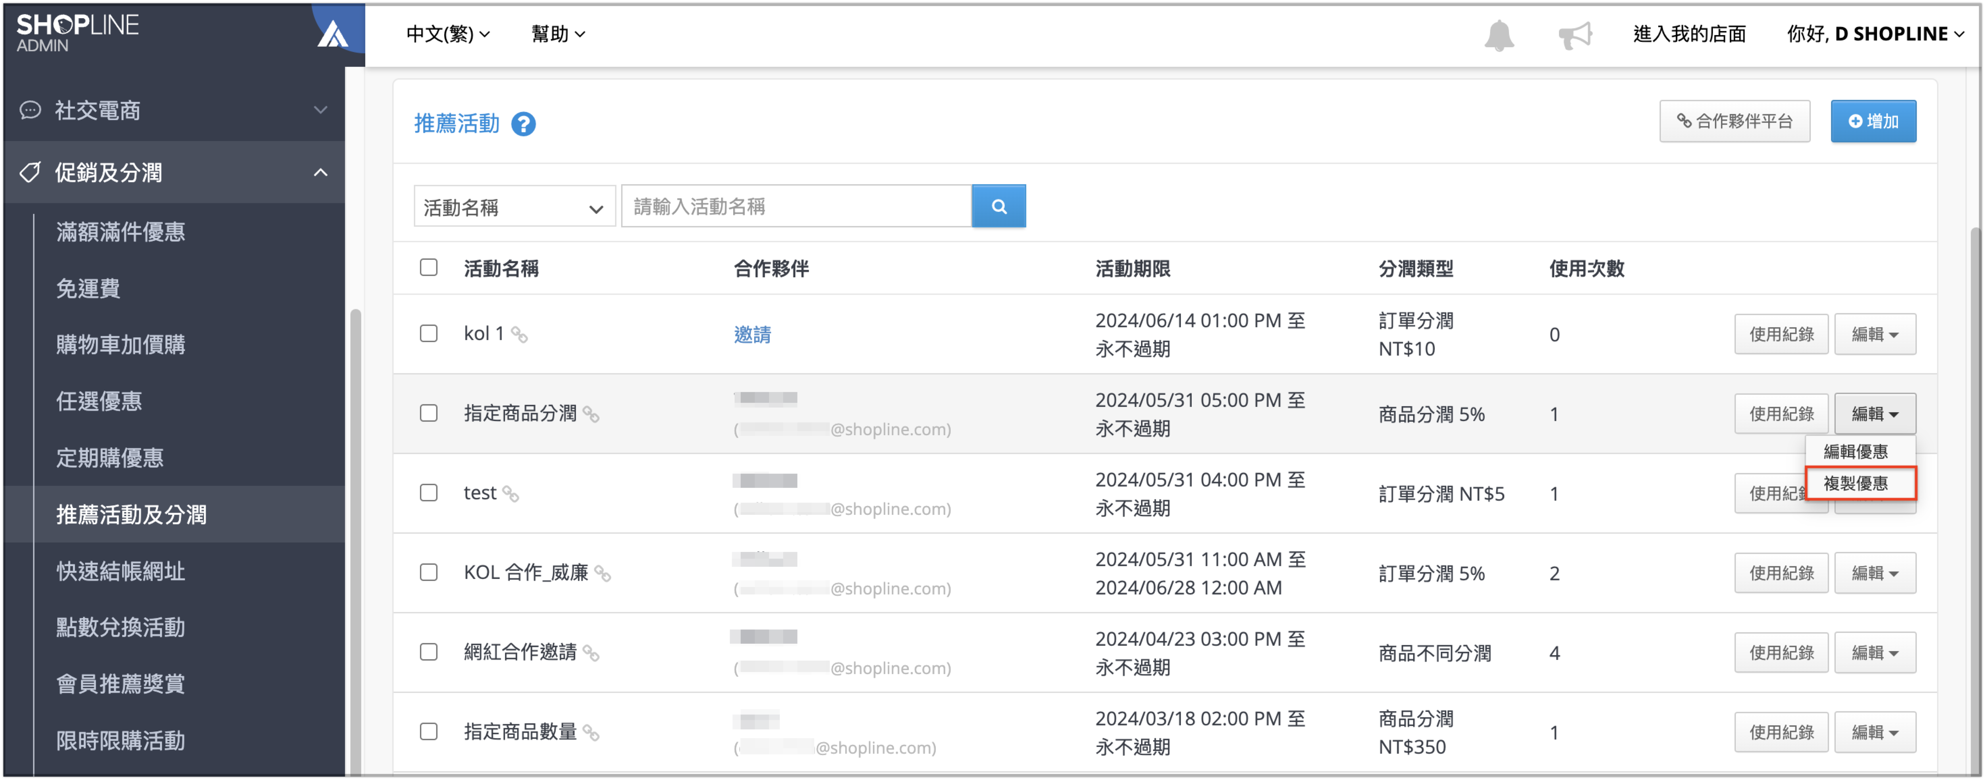View 使用紀錄 for kol 1

point(1781,334)
